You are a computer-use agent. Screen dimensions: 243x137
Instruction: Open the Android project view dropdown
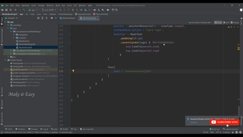click(11, 18)
